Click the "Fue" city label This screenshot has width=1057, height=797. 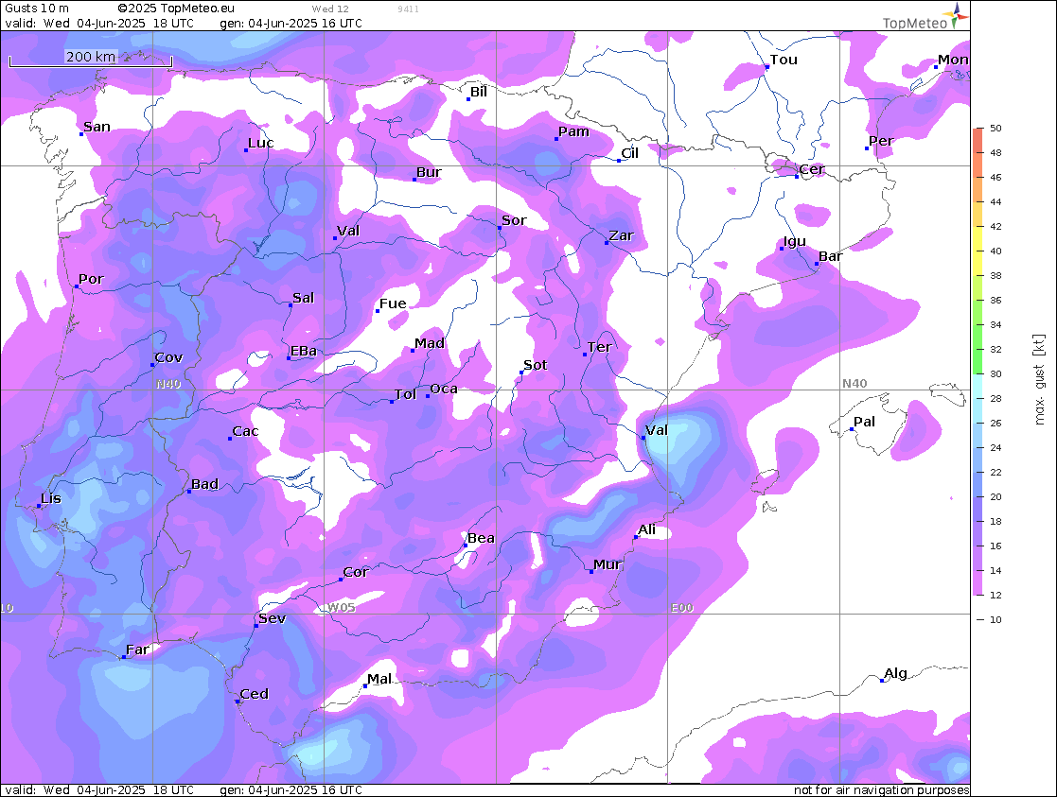393,303
